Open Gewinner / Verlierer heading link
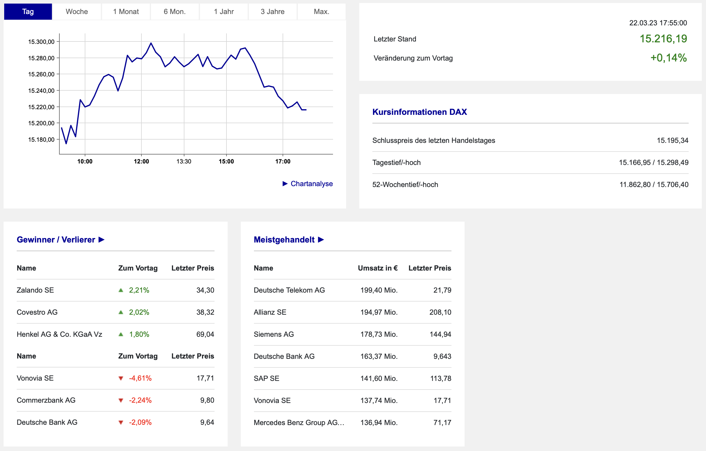The width and height of the screenshot is (706, 451). click(x=56, y=240)
